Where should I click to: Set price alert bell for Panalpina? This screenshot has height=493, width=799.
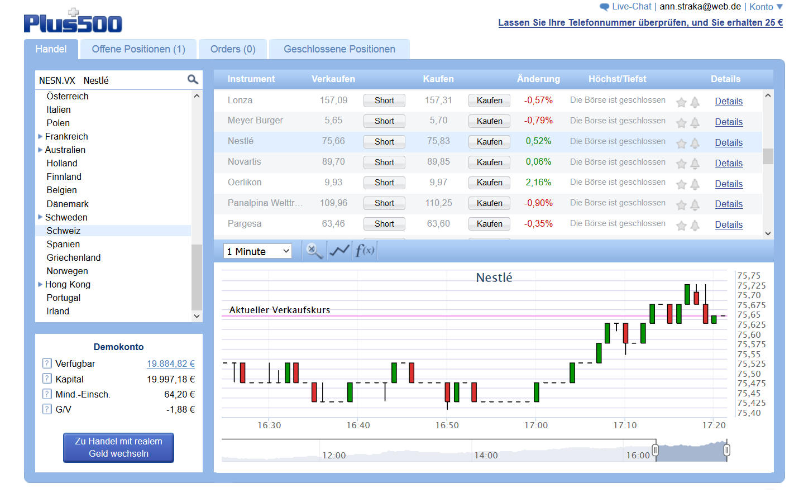(695, 205)
